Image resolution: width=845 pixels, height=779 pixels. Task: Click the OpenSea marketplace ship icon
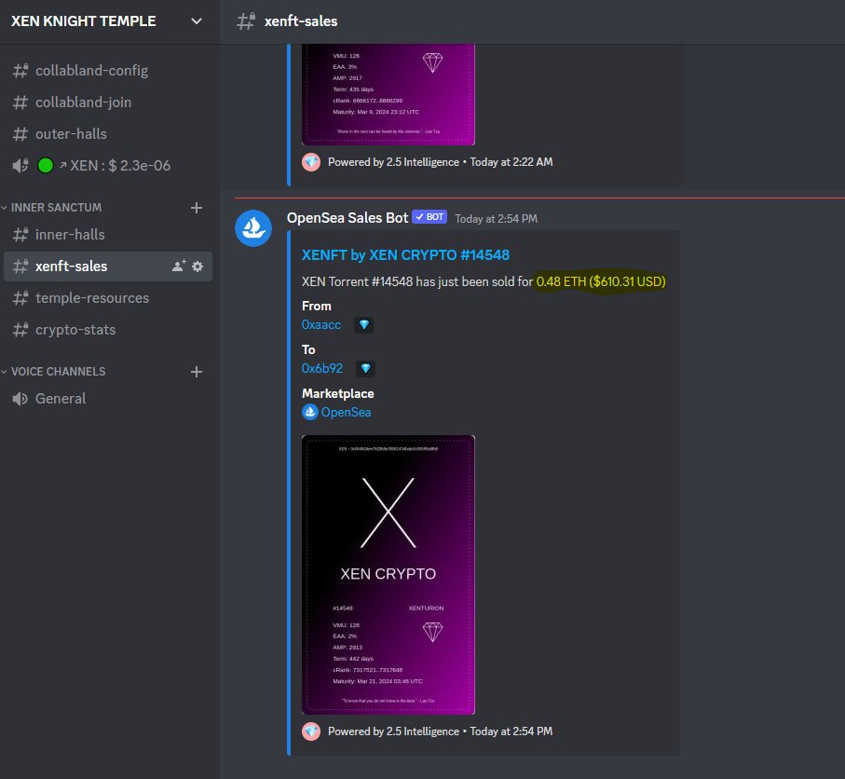310,412
